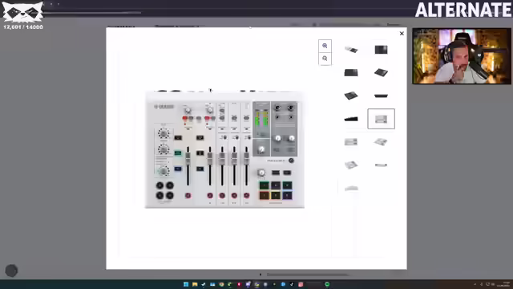Select the highlighted white mixer top-view thumbnail
The width and height of the screenshot is (513, 289).
coord(382,119)
